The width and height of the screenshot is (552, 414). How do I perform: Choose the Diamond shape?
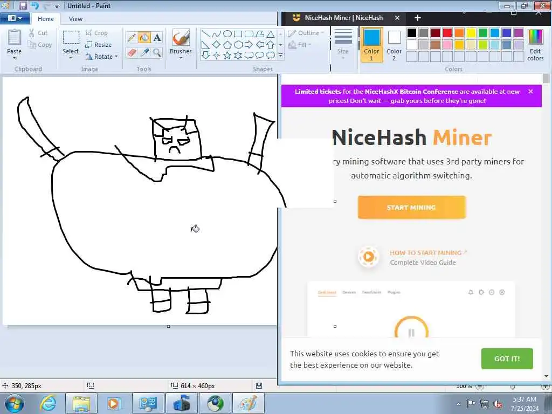click(x=217, y=45)
